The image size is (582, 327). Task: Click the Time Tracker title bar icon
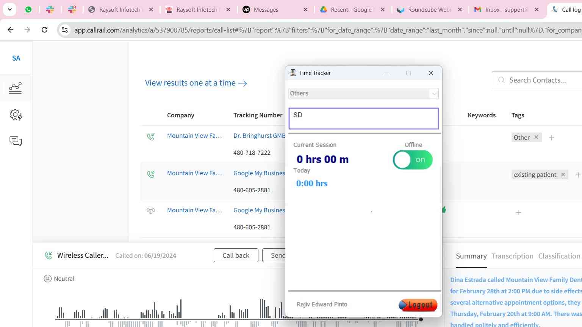[x=293, y=73]
